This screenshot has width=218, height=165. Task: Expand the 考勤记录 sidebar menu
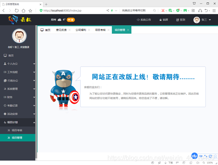18,106
